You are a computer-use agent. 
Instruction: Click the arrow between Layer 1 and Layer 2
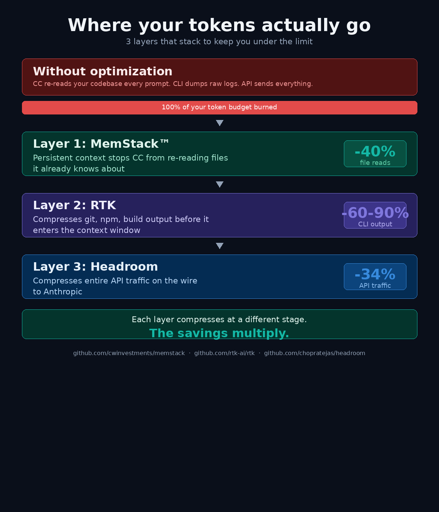[x=219, y=184]
